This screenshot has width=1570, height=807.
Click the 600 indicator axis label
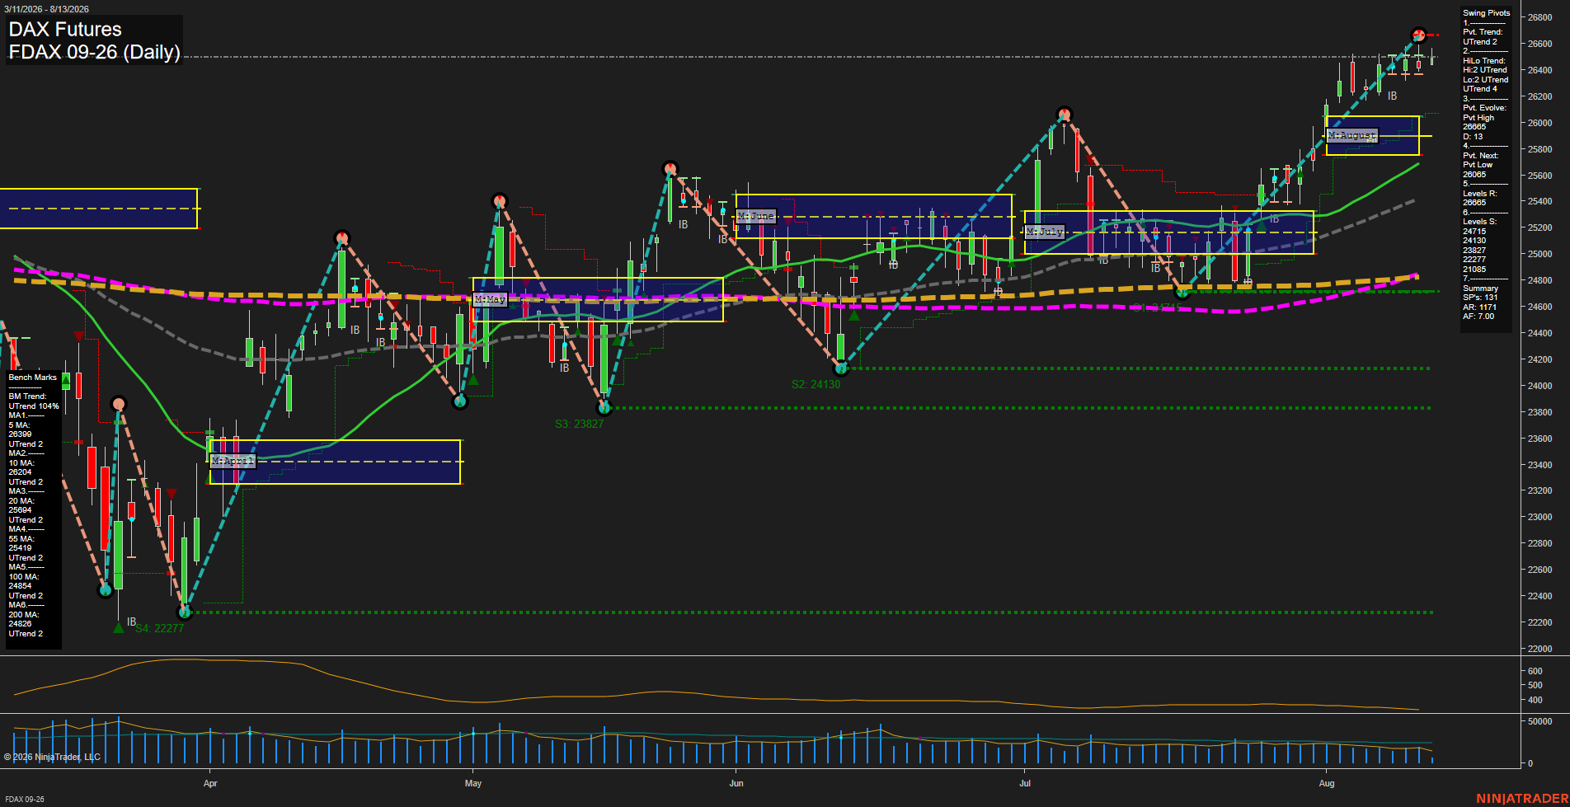pyautogui.click(x=1535, y=671)
